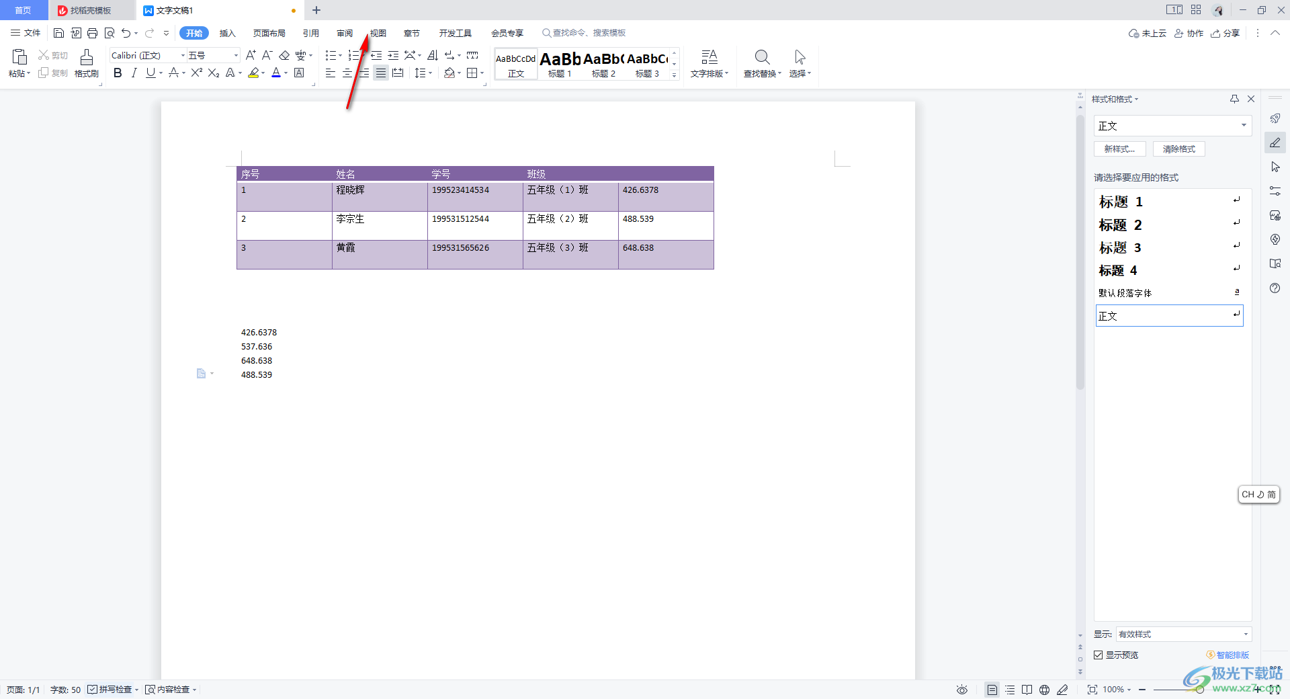Apply Superscript X² formatting
The height and width of the screenshot is (699, 1290).
click(196, 73)
